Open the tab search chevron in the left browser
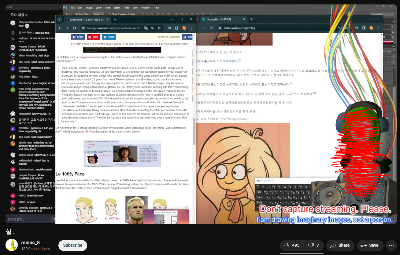Image resolution: width=400 pixels, height=255 pixels. 59,19
